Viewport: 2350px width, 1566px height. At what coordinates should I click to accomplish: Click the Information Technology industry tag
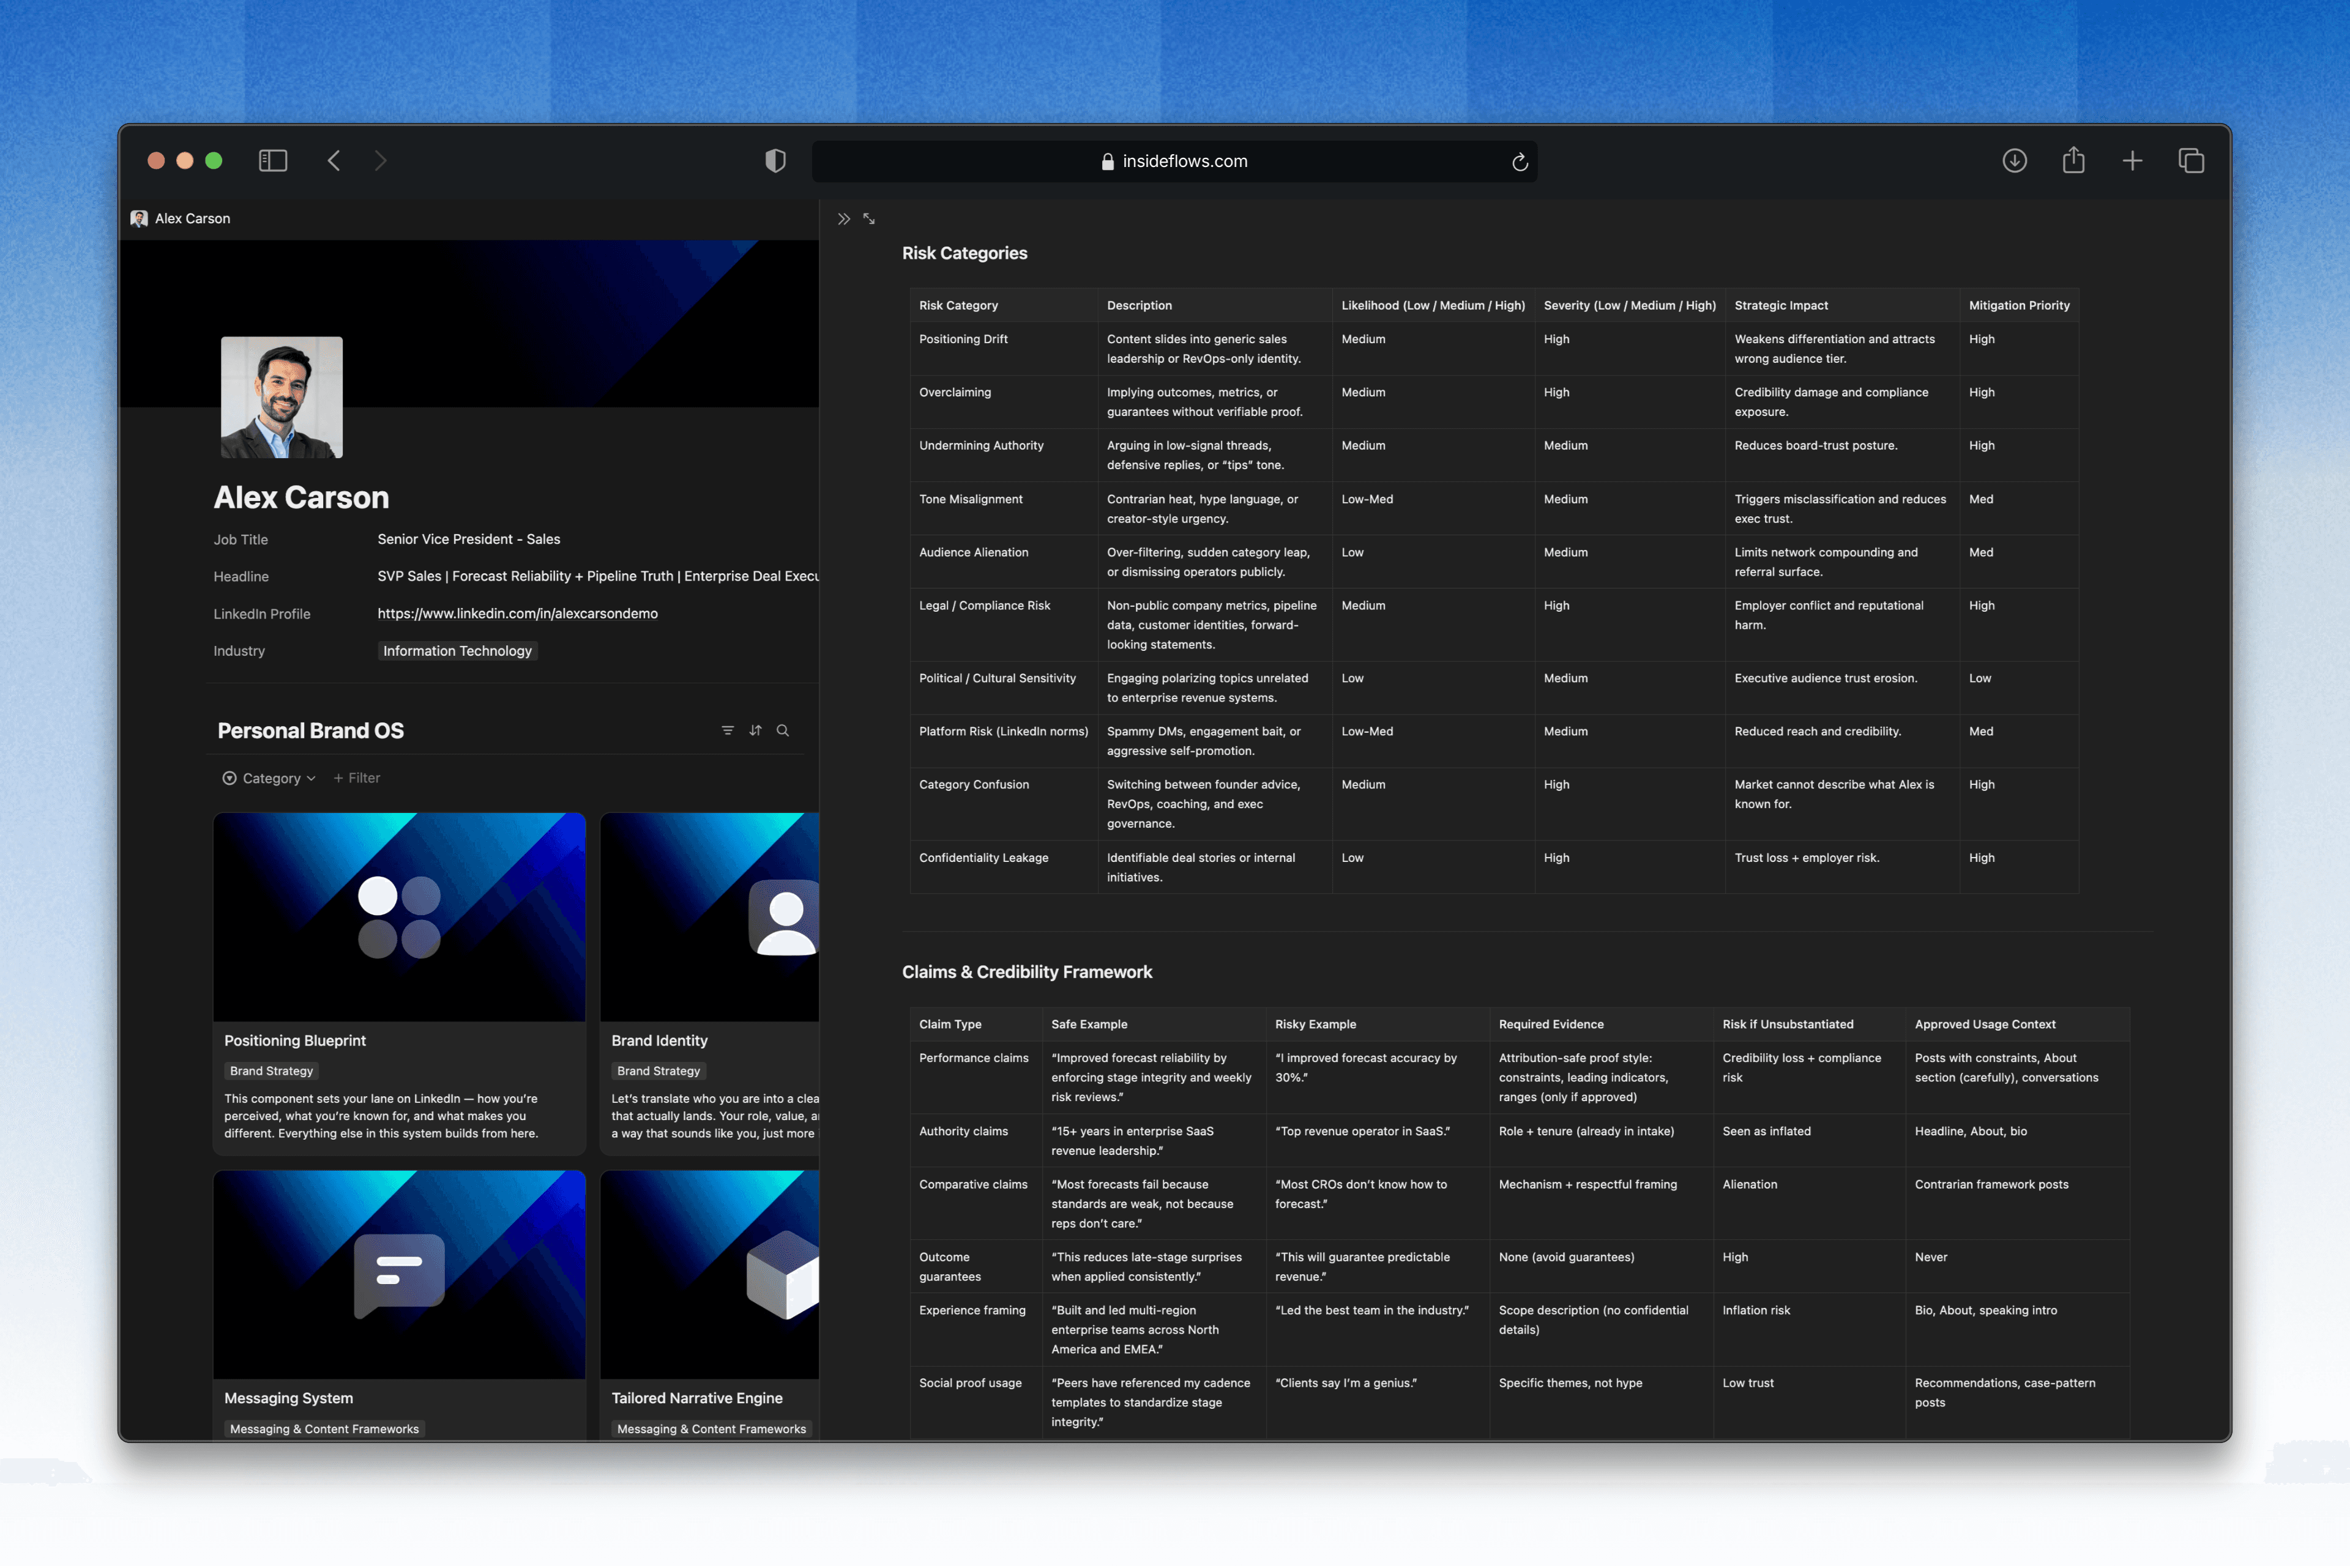coord(458,651)
